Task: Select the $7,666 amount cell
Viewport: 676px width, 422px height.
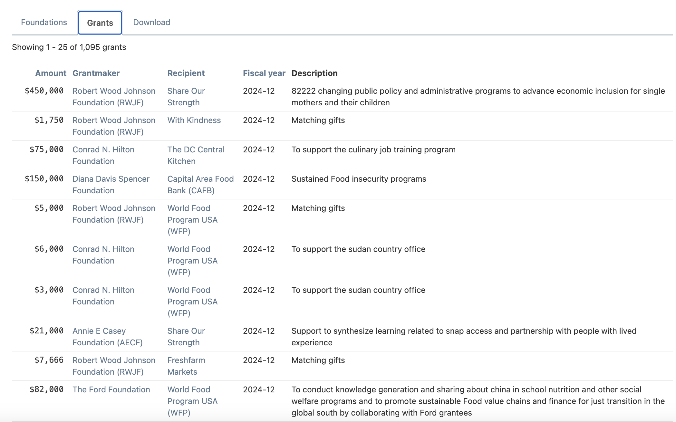Action: [49, 360]
